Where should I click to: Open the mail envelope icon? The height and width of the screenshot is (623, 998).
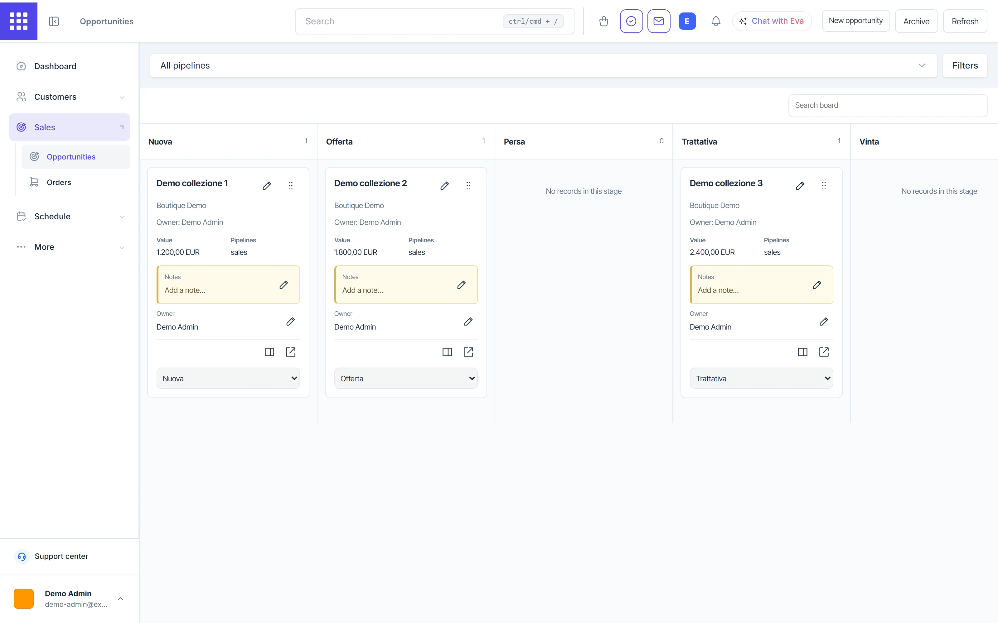pos(659,21)
